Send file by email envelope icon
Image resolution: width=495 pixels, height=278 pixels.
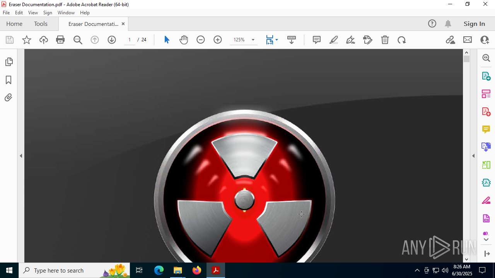click(x=468, y=40)
